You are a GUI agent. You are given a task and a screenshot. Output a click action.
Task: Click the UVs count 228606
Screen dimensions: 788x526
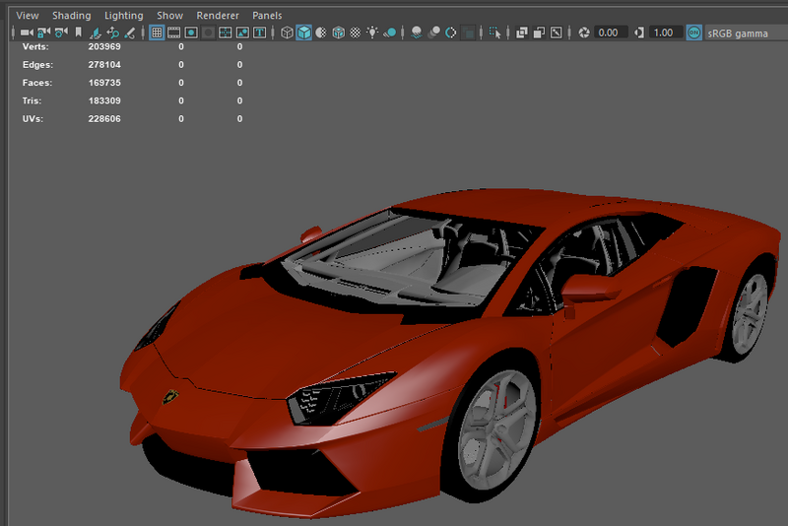coord(104,119)
